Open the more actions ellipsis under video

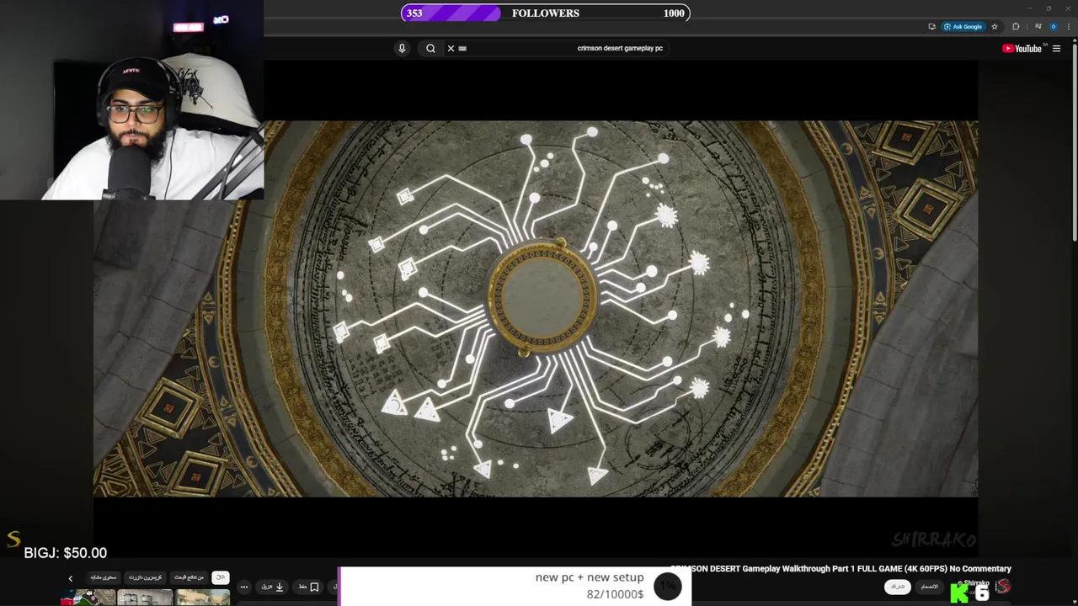point(243,587)
